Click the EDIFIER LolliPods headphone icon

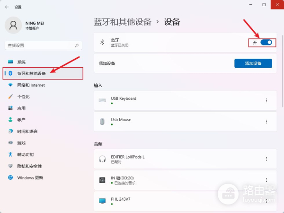tap(102, 159)
